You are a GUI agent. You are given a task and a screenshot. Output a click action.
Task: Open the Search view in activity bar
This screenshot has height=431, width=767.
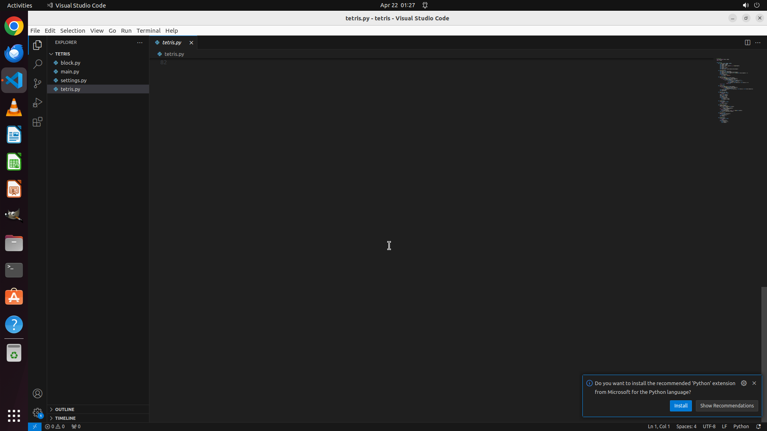[38, 64]
